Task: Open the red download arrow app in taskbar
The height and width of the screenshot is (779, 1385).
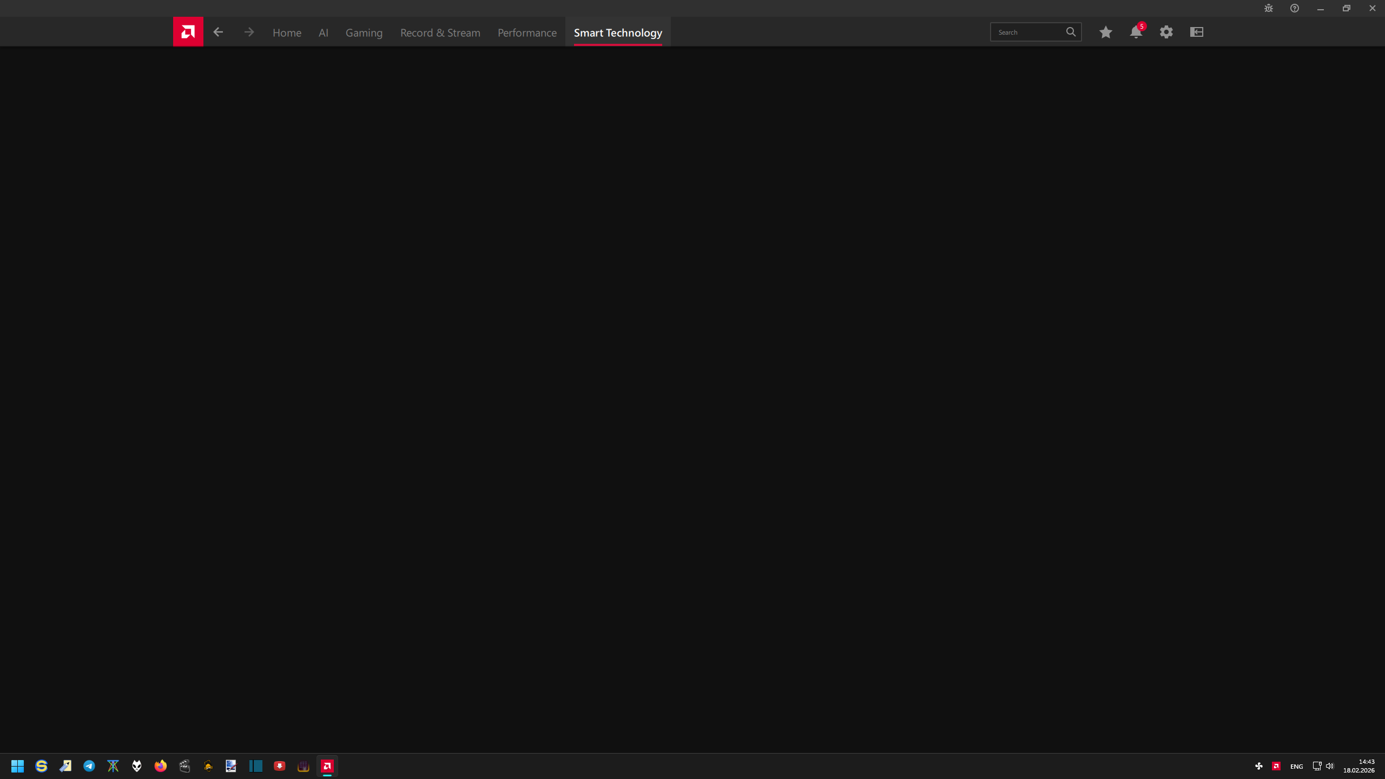Action: pyautogui.click(x=279, y=766)
